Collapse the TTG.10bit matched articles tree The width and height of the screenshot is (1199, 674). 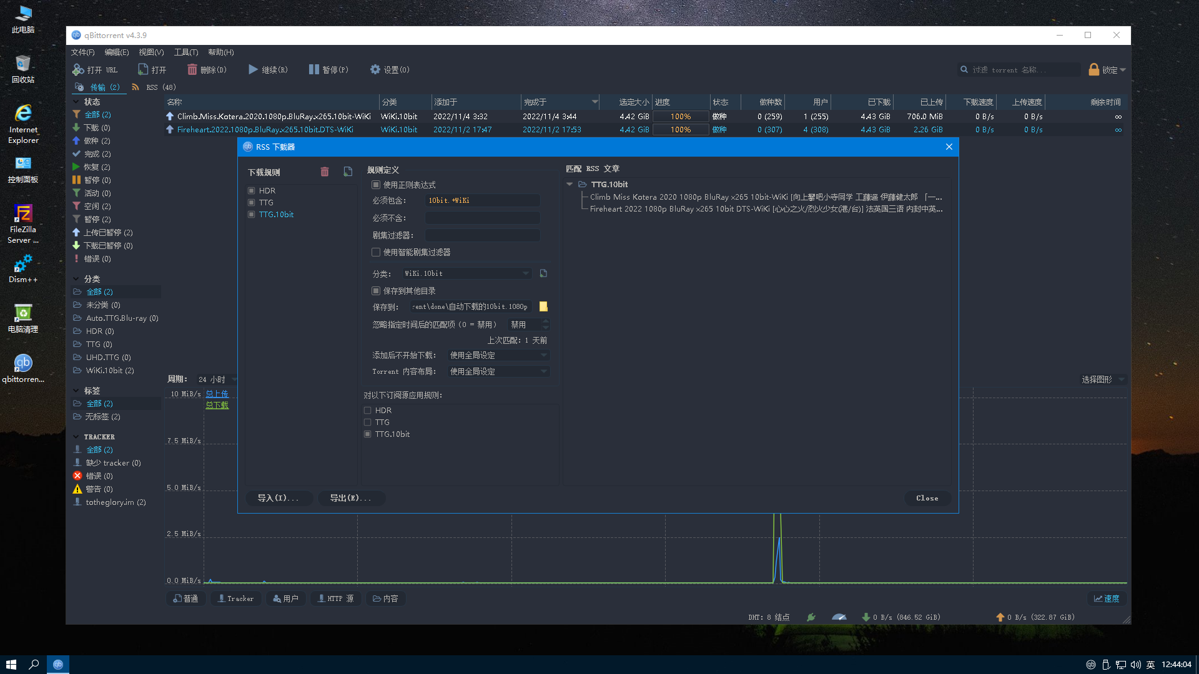click(x=570, y=184)
